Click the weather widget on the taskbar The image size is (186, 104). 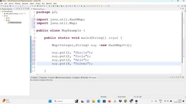pos(6,101)
